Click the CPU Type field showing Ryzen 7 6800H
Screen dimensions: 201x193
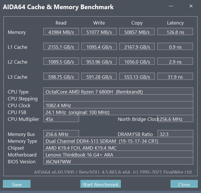[x=118, y=91]
